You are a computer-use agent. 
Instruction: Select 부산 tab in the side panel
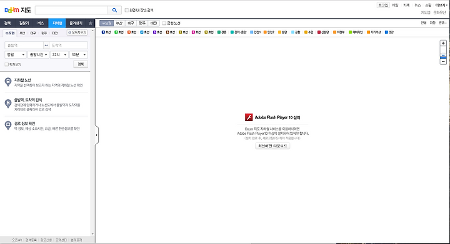[x=22, y=33]
